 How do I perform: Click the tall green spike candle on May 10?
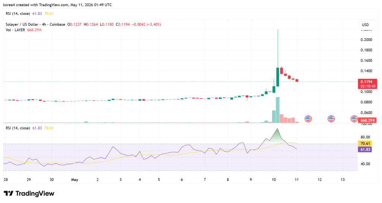click(278, 77)
